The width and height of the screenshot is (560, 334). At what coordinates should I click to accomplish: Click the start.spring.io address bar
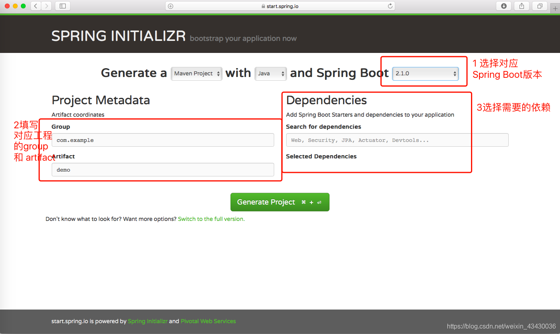click(280, 6)
